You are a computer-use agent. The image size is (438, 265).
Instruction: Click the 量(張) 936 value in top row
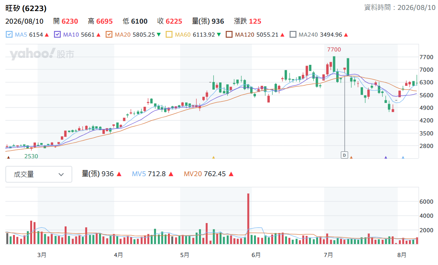[x=208, y=21]
